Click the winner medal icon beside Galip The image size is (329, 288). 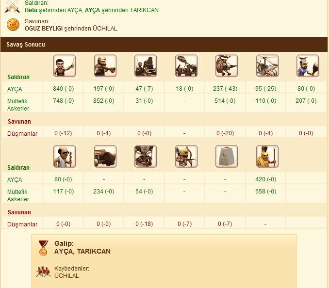44,248
